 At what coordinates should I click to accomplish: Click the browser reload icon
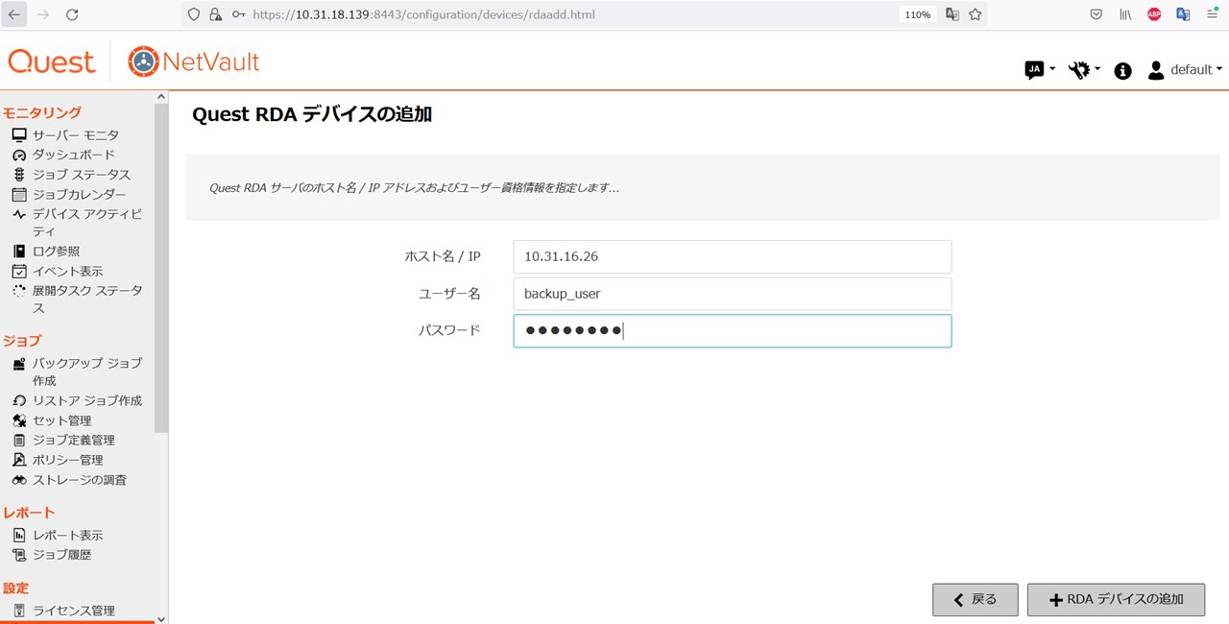pyautogui.click(x=72, y=14)
